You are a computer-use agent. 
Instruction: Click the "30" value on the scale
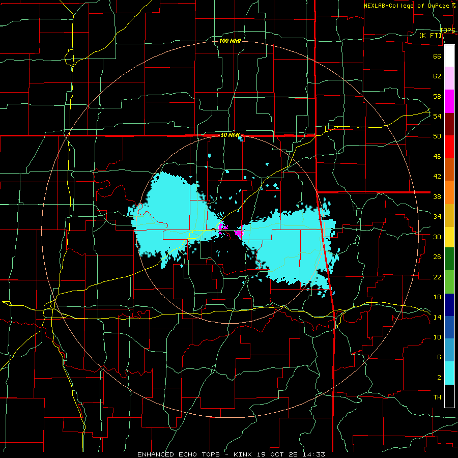click(x=437, y=237)
